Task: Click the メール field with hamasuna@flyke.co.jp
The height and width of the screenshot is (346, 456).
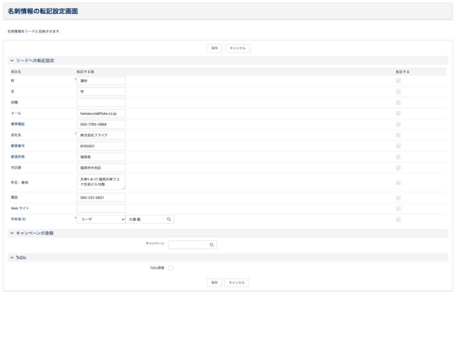Action: pyautogui.click(x=101, y=113)
